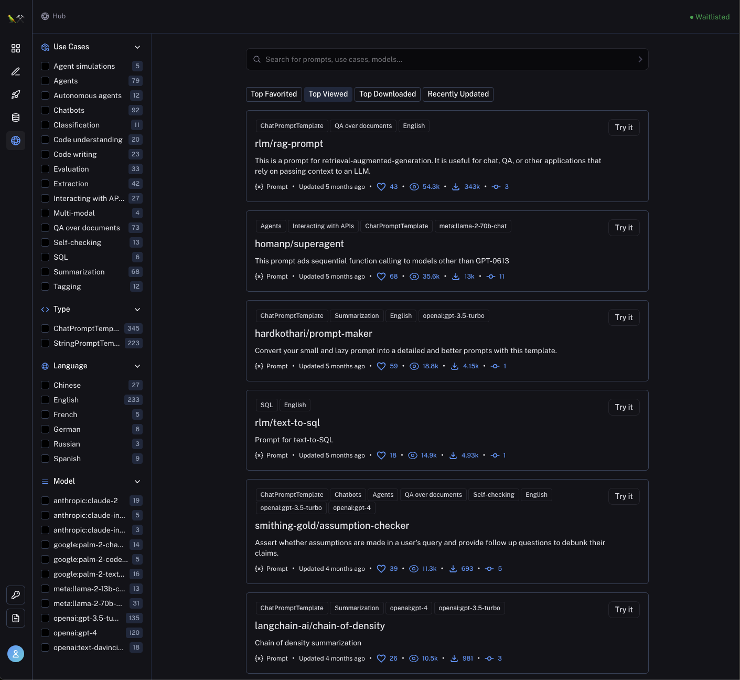Select the Recently Updated tab
The image size is (740, 680).
pyautogui.click(x=458, y=94)
